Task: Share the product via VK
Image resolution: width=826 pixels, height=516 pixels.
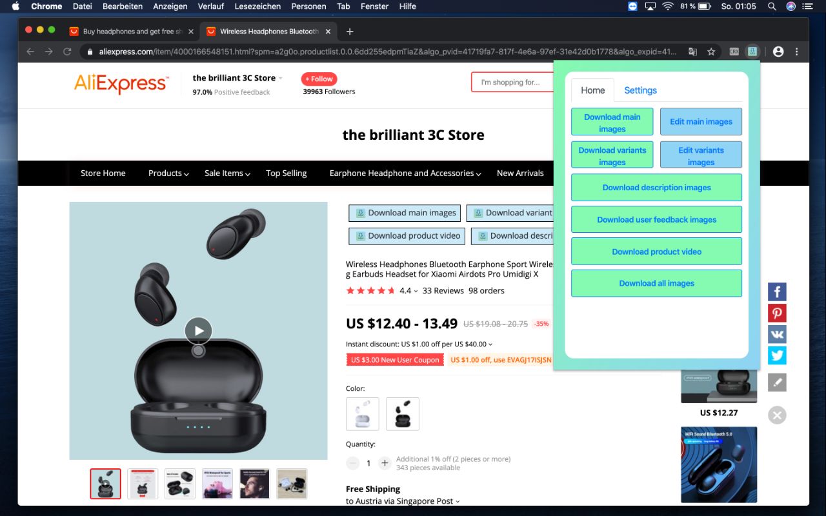Action: click(777, 334)
